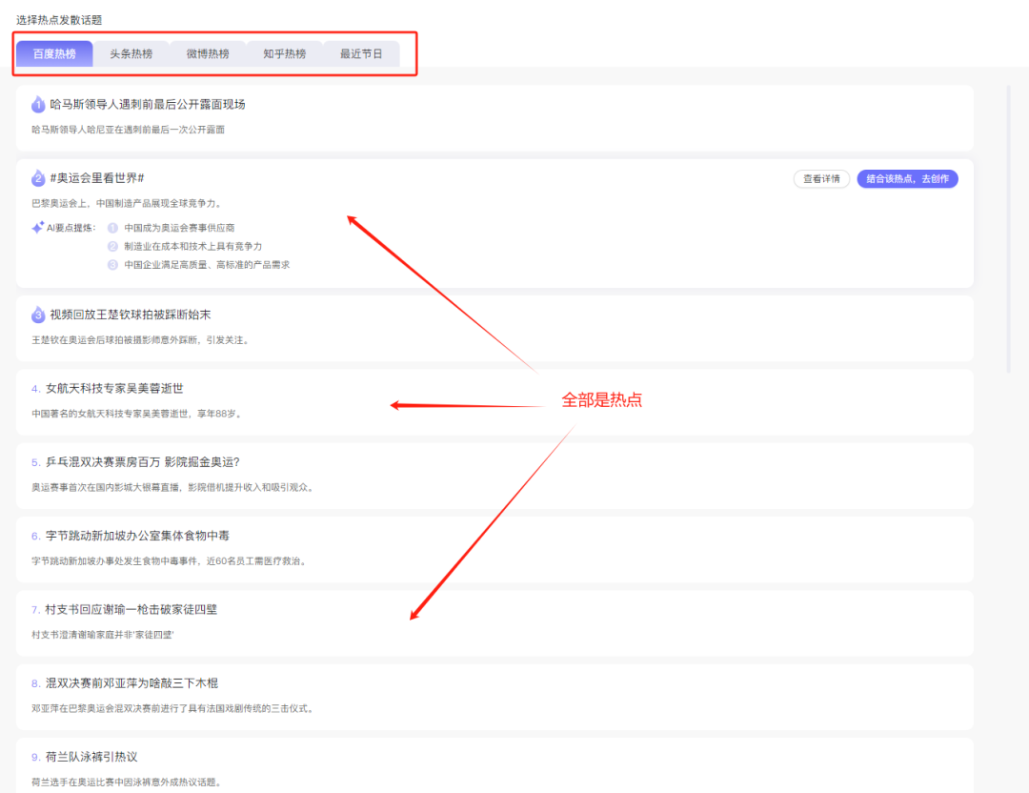
Task: Select the 知乎热榜 tab
Action: (284, 53)
